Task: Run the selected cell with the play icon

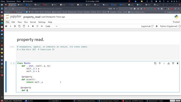Action: click(28, 26)
